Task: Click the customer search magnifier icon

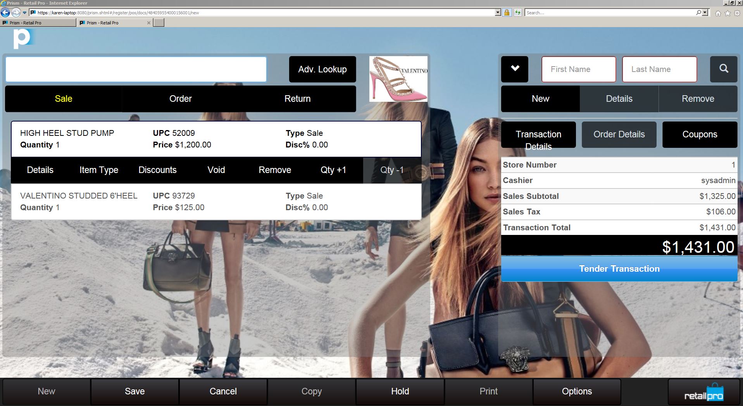Action: click(x=723, y=69)
